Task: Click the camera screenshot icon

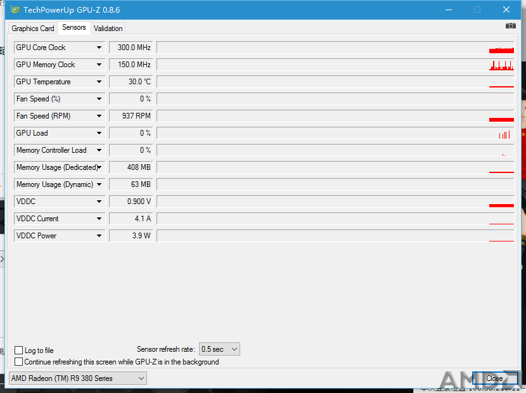Action: pyautogui.click(x=511, y=26)
